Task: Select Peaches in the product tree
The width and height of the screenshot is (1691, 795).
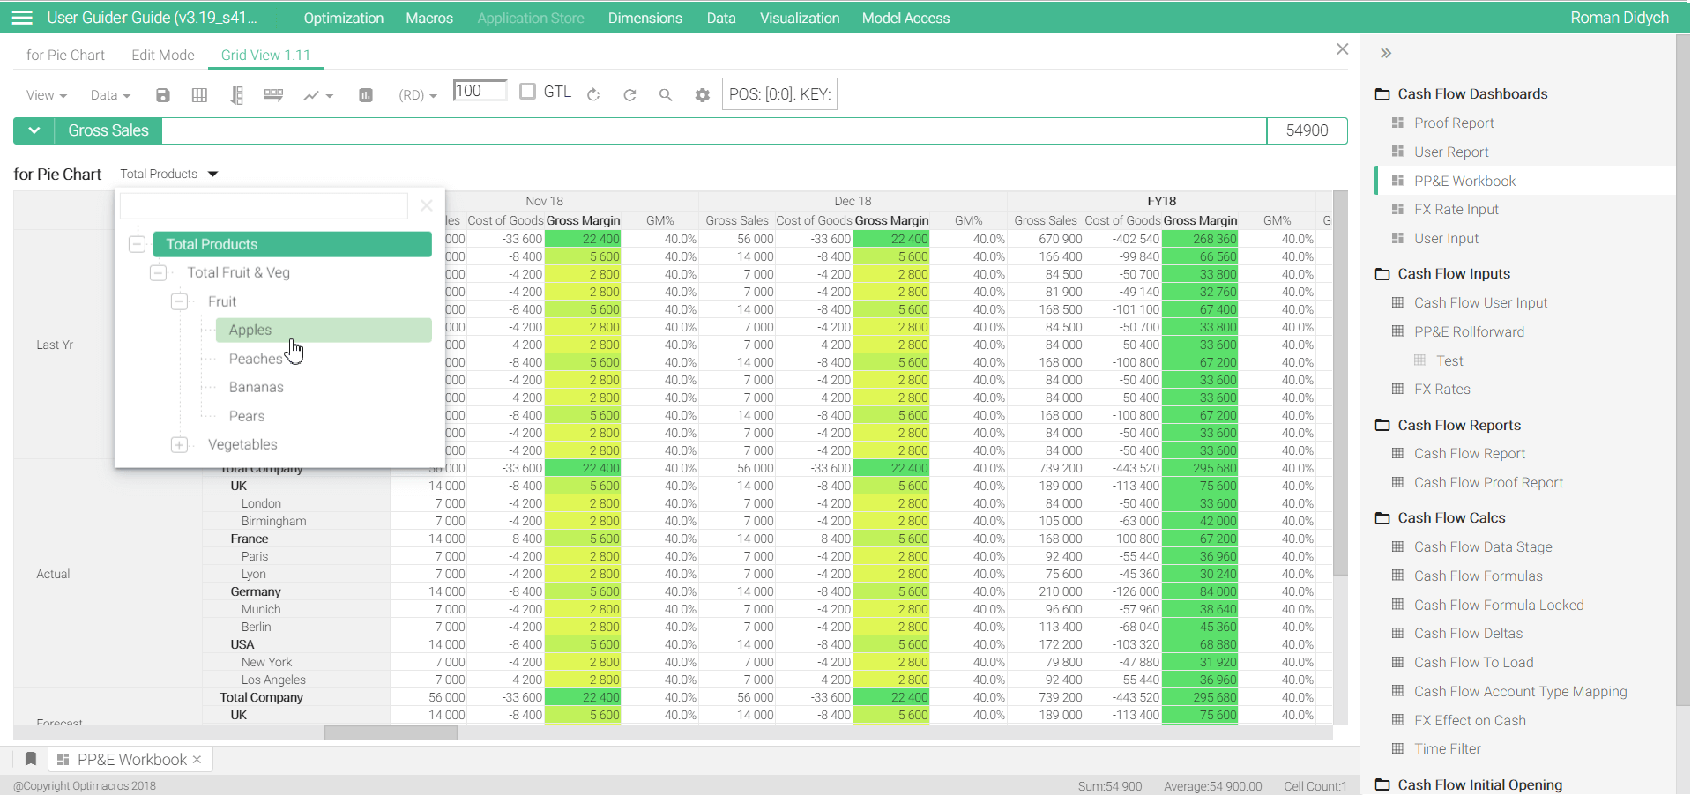Action: point(256,359)
